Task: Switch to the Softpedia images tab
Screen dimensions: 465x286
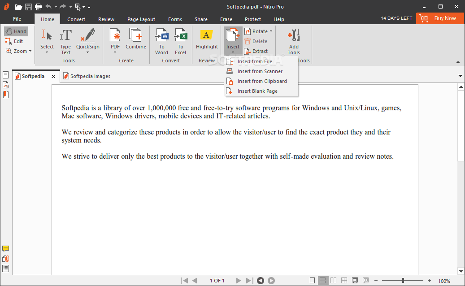Action: click(x=90, y=76)
